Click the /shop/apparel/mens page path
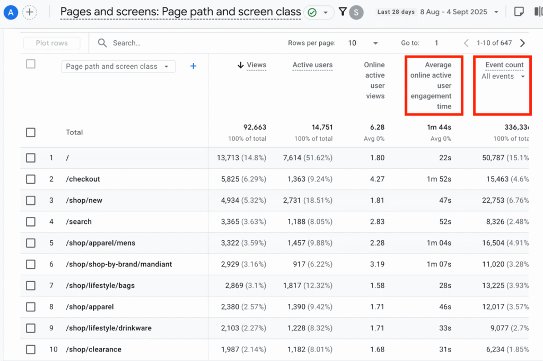Viewport: 543px width, 361px height. coord(101,243)
